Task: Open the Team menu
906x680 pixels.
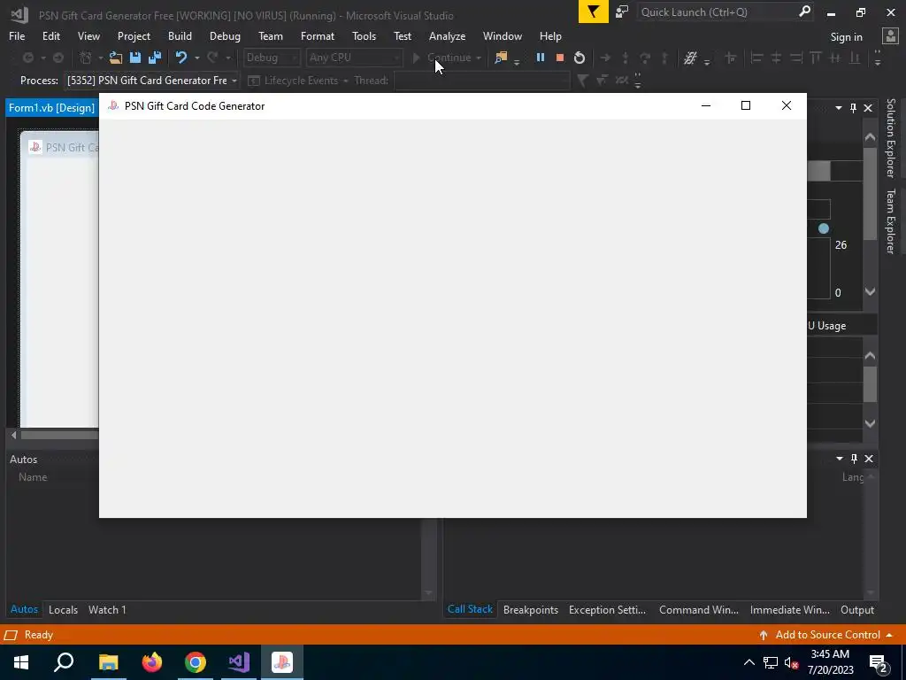Action: [271, 35]
